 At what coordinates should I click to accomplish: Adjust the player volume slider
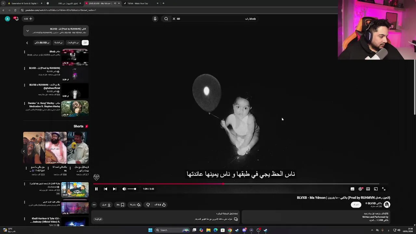[x=132, y=189]
